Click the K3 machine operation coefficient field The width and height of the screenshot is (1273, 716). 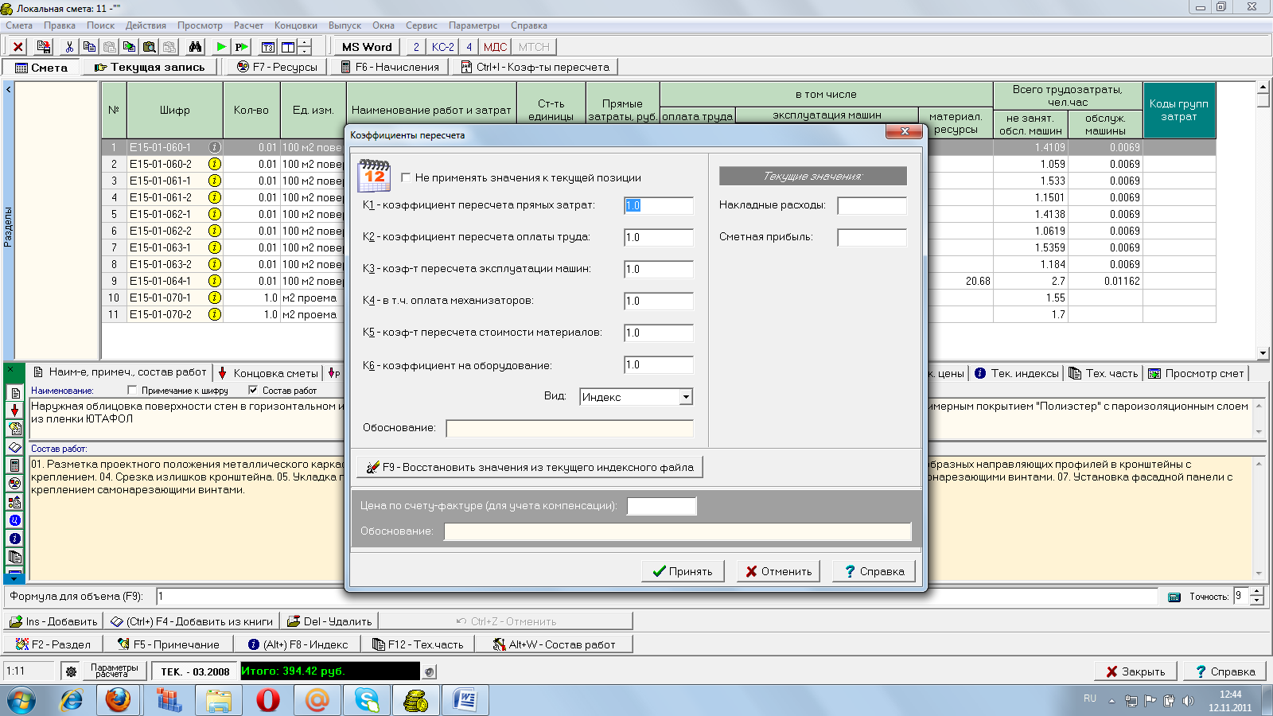click(658, 269)
